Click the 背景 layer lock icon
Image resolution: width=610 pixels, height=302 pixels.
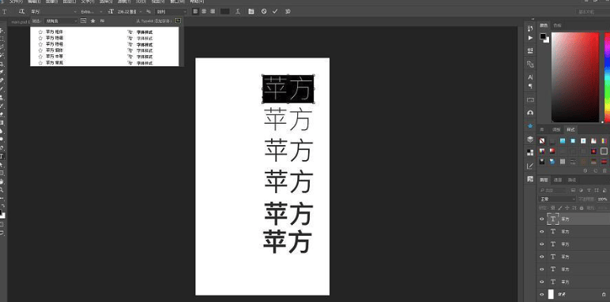[x=604, y=294]
